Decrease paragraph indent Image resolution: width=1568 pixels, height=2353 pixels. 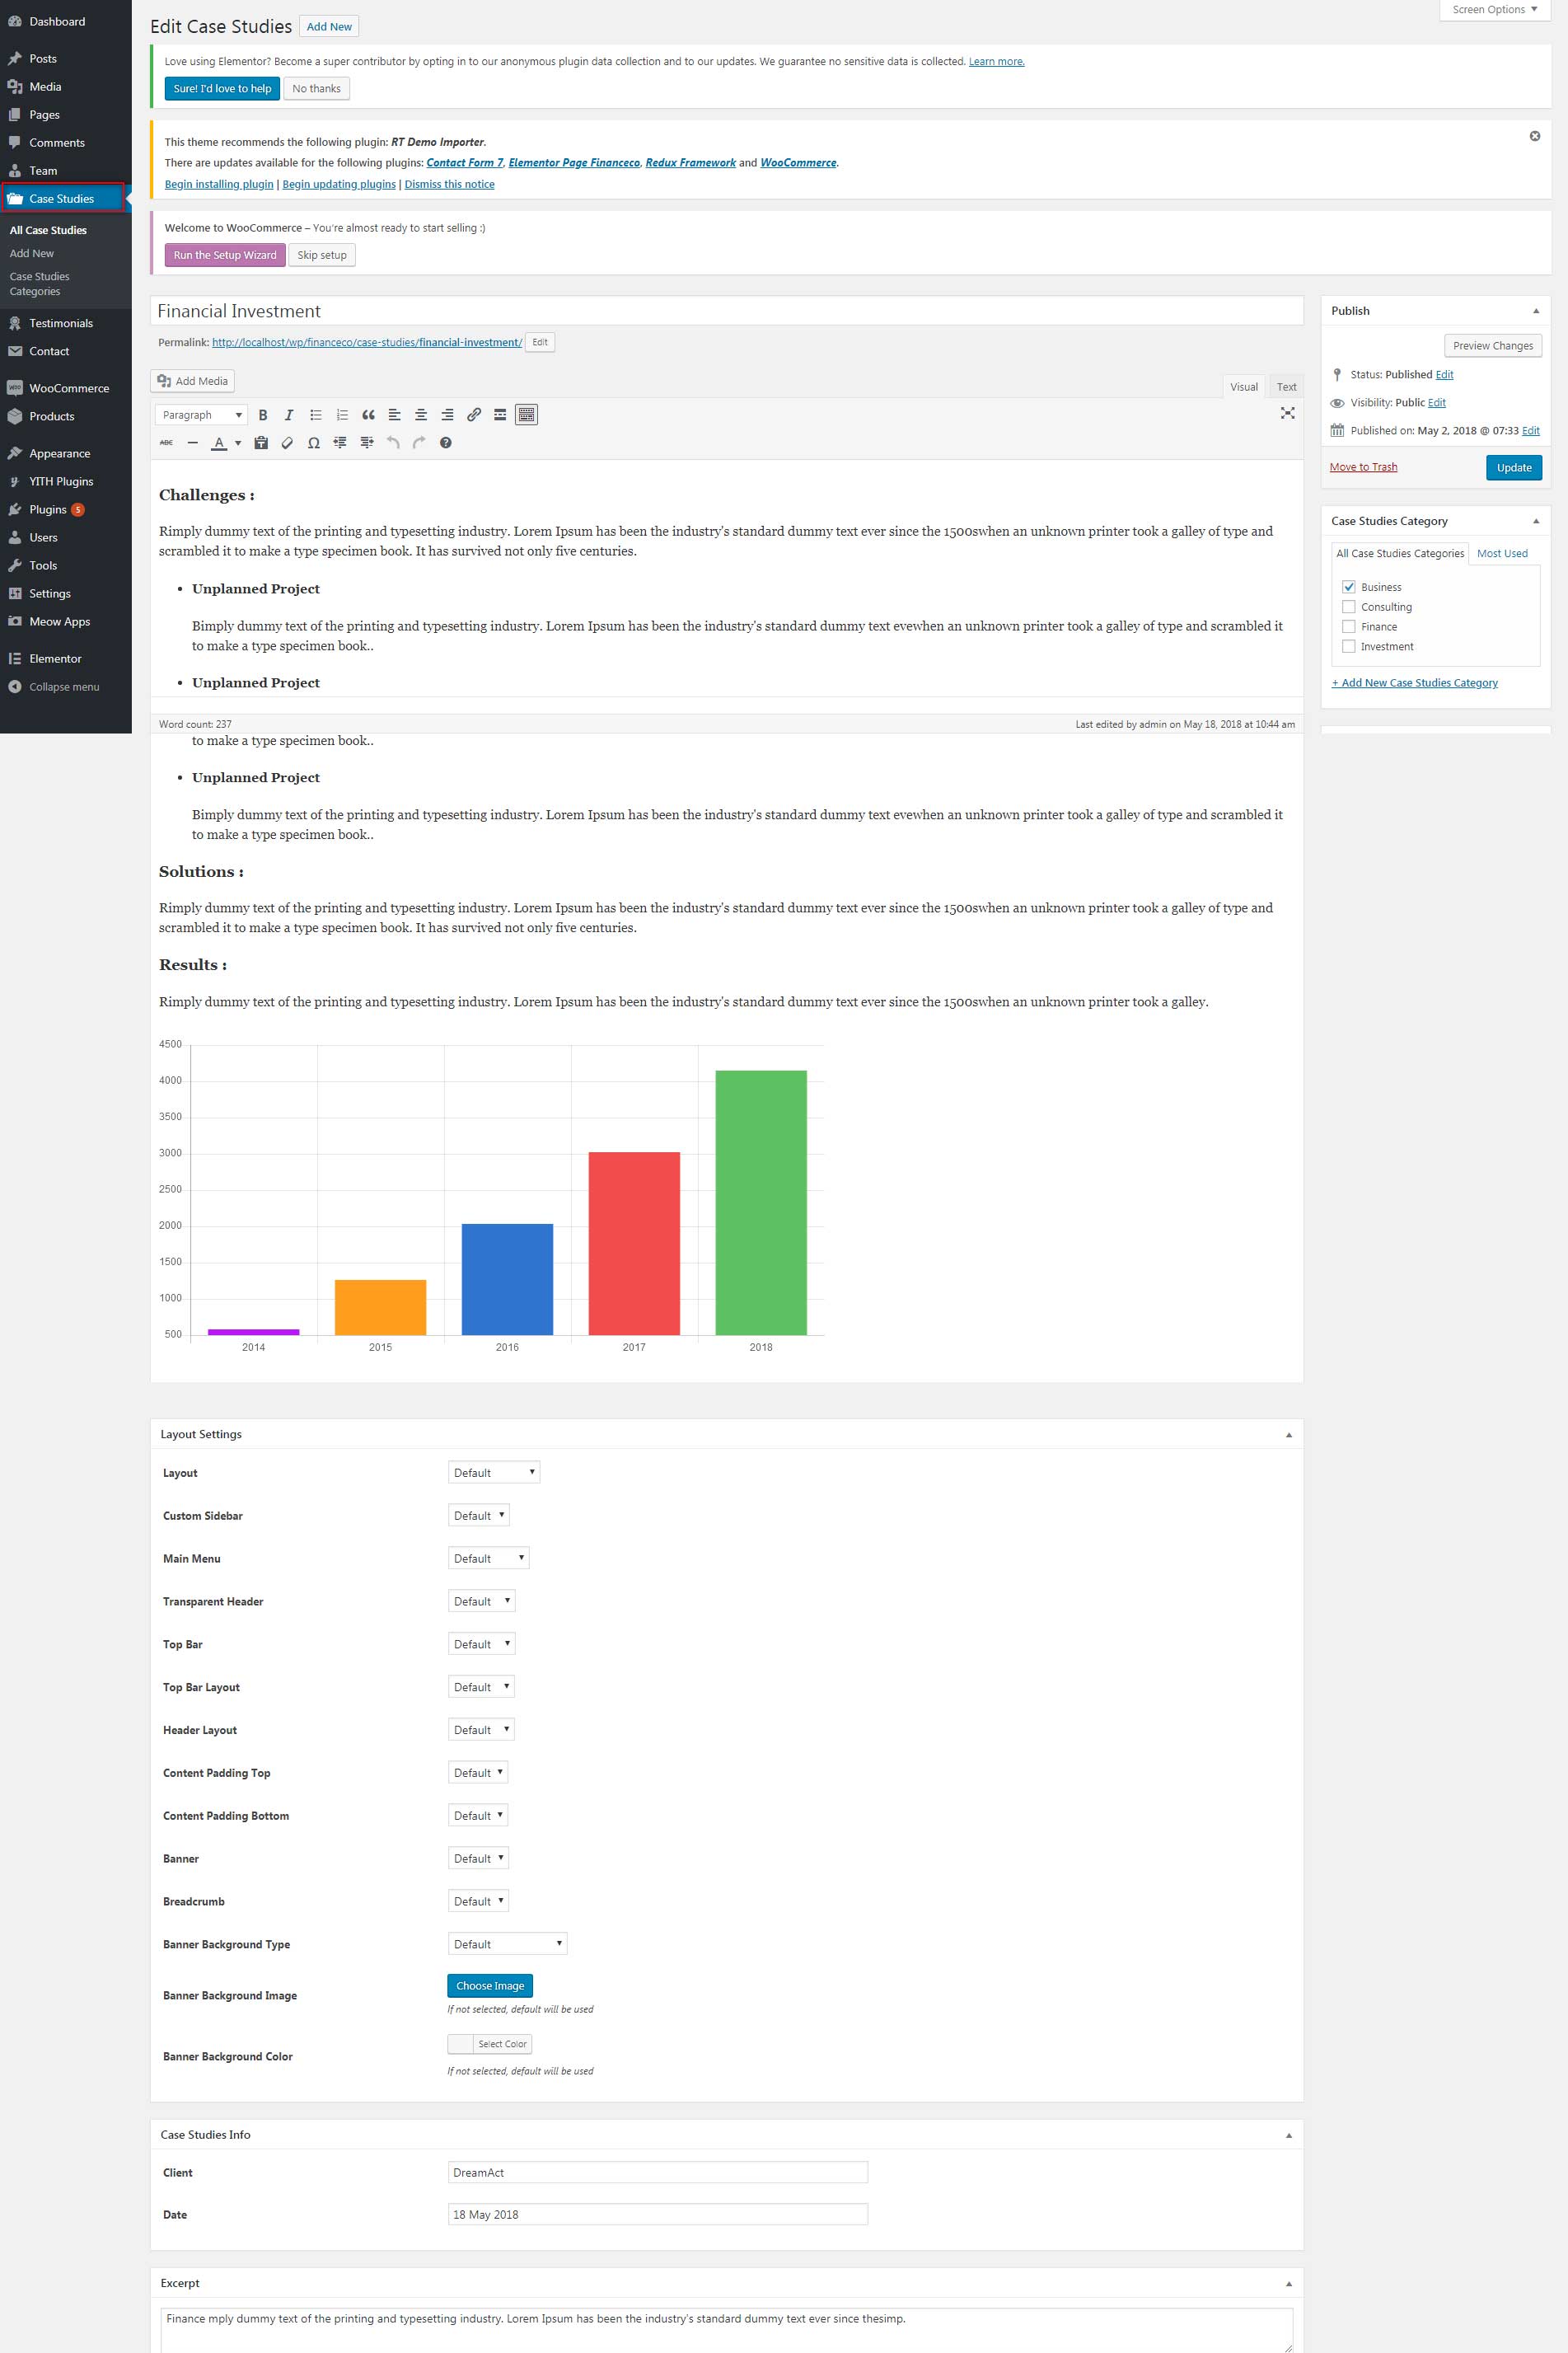340,443
